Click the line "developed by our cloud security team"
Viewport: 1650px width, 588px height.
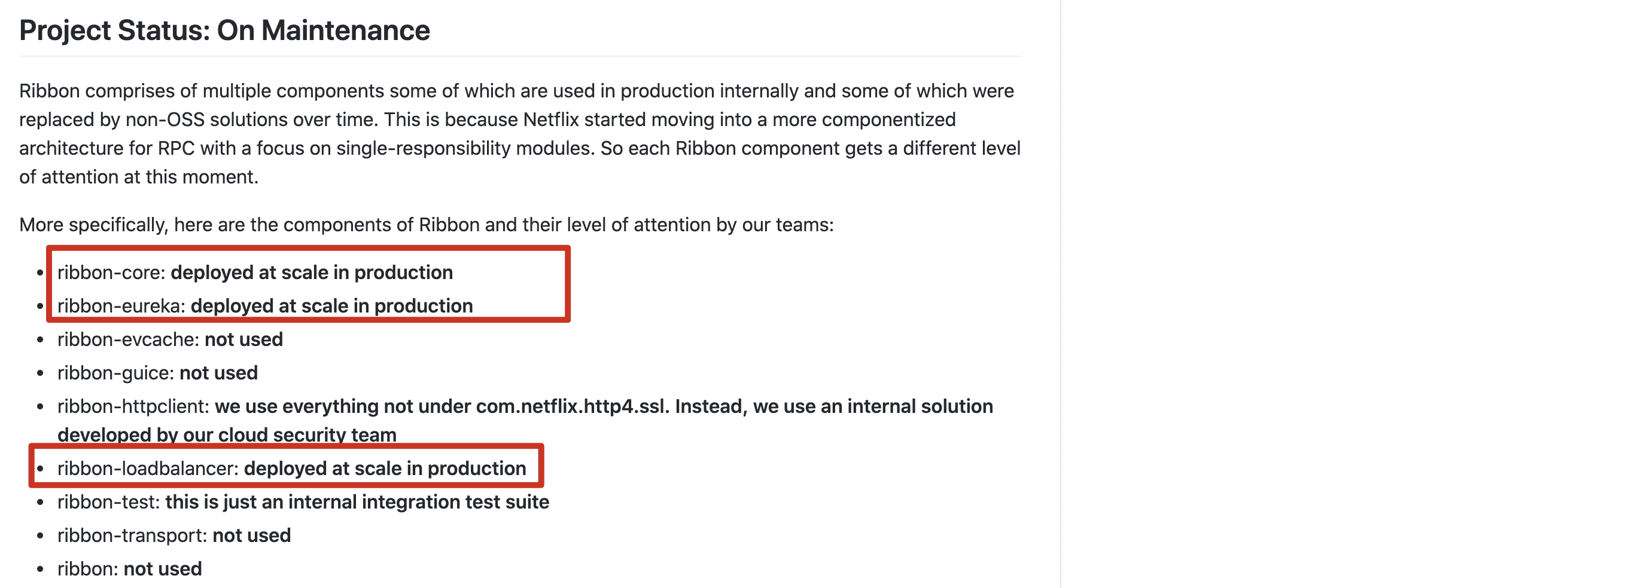(x=227, y=435)
